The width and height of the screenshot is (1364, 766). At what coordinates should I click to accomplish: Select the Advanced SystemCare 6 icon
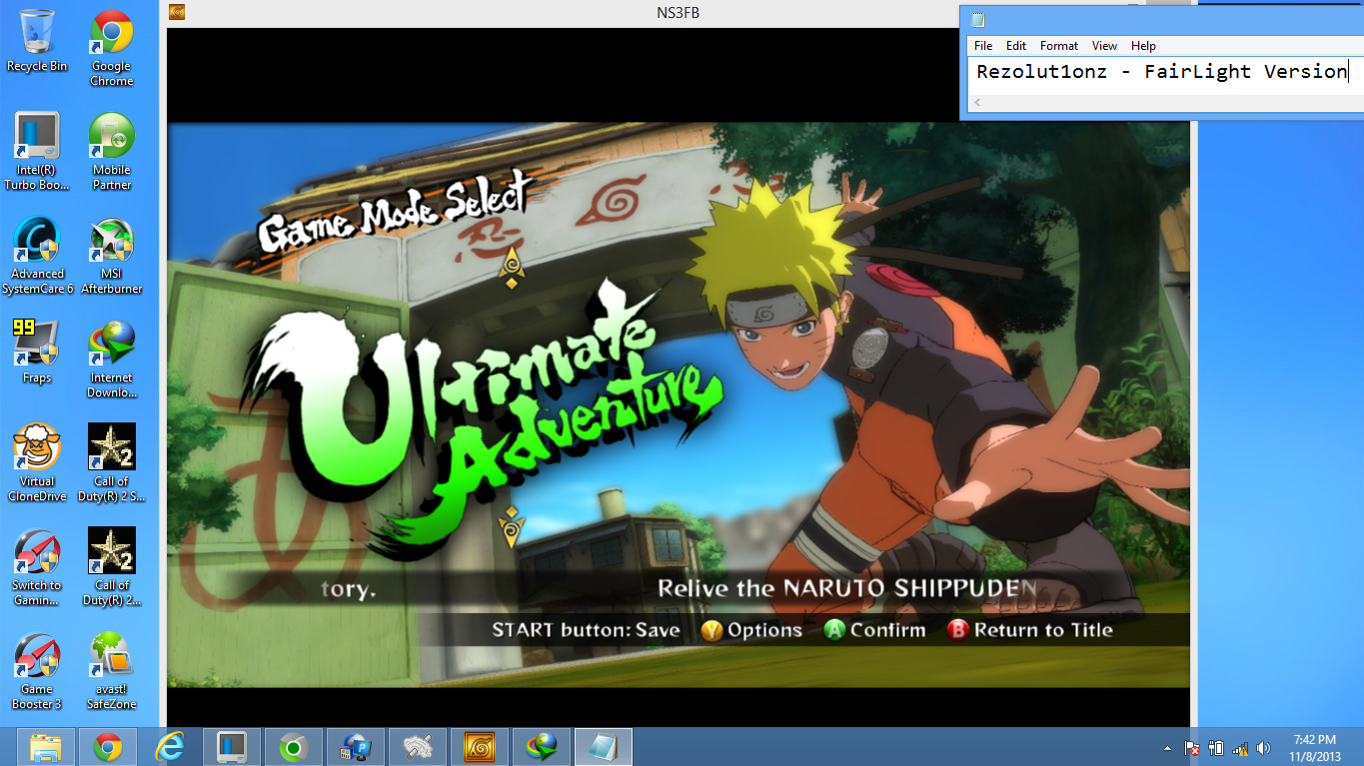click(37, 255)
